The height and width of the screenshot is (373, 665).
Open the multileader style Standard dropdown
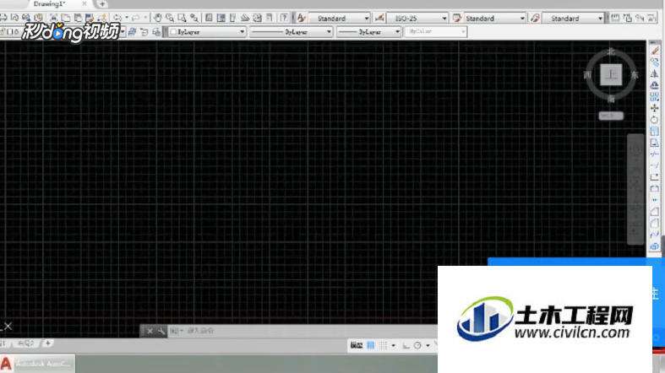[573, 19]
